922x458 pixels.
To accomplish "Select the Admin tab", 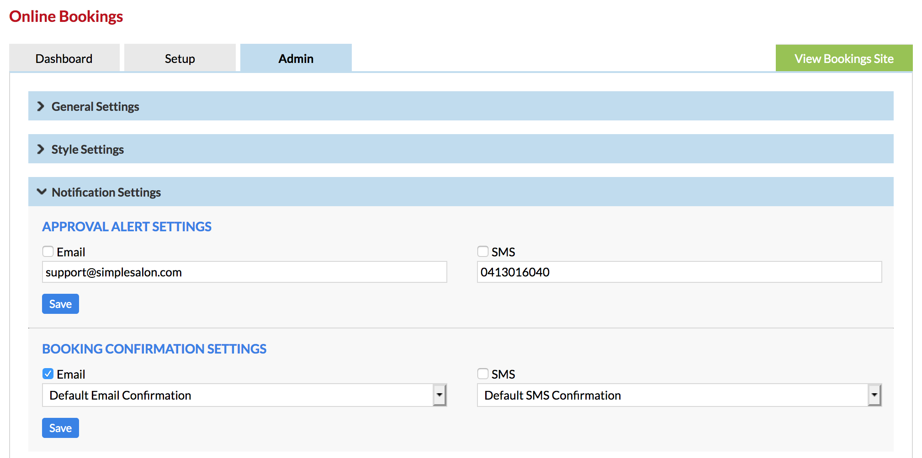I will 296,58.
